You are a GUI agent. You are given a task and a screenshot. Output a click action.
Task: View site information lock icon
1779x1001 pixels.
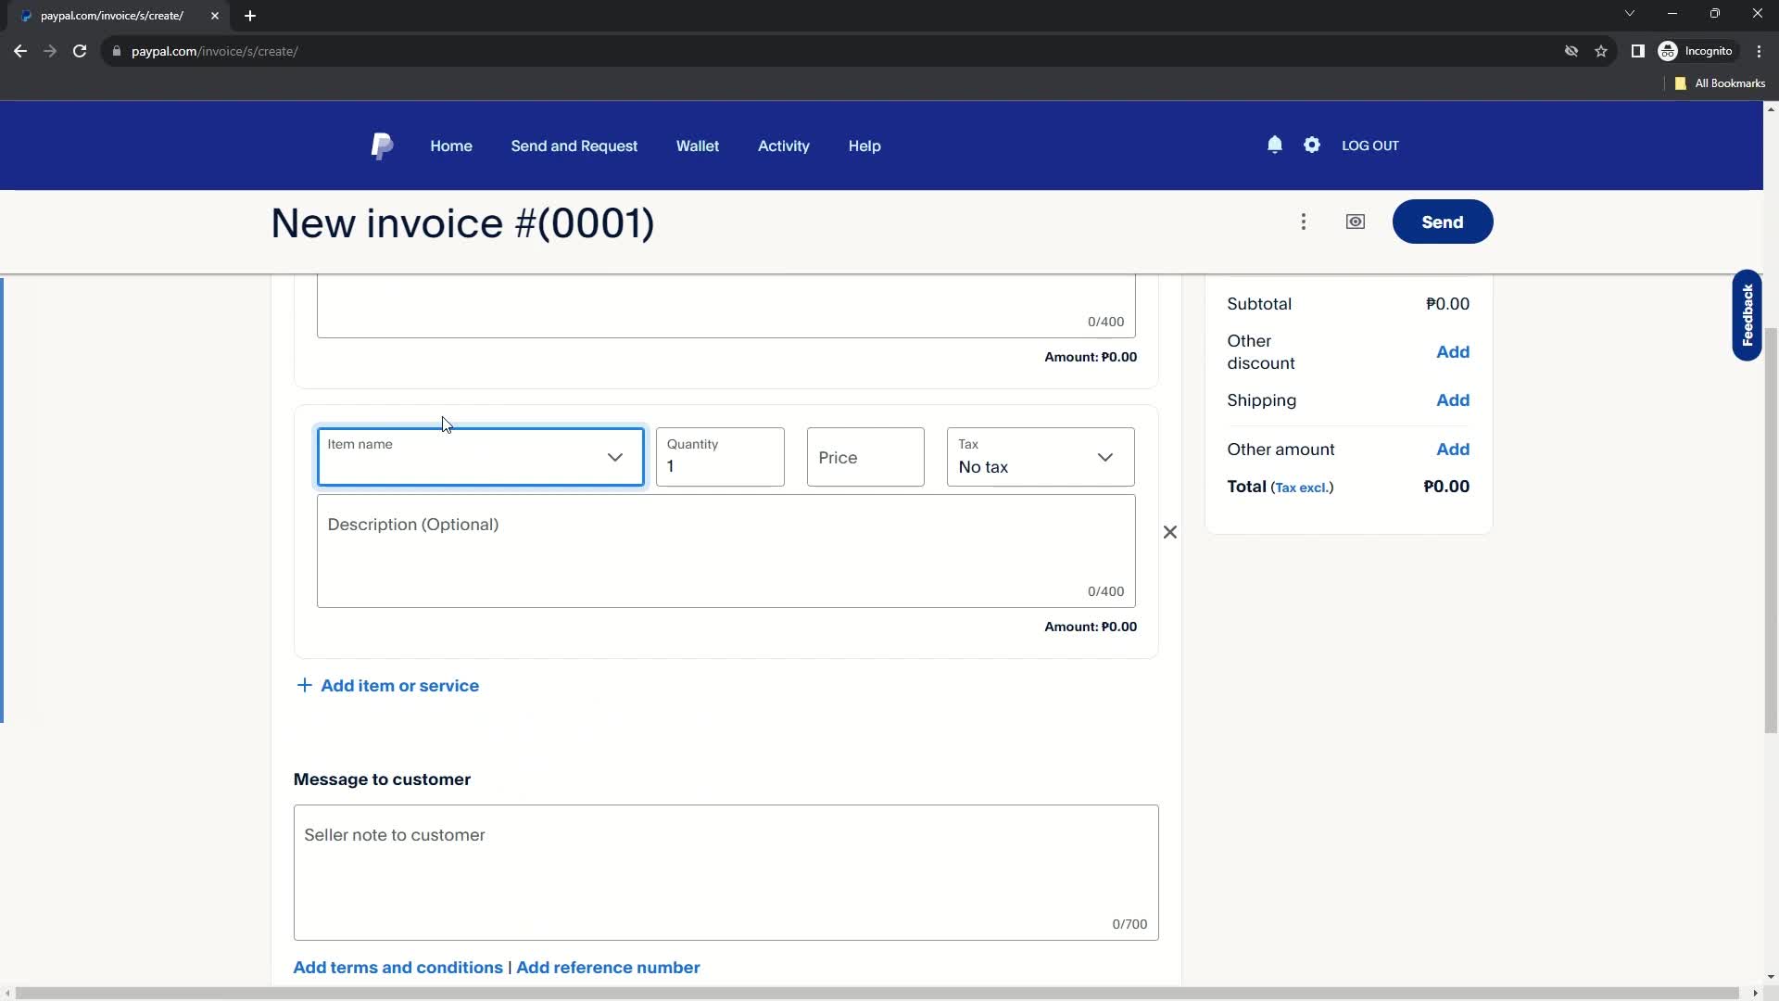pos(117,51)
